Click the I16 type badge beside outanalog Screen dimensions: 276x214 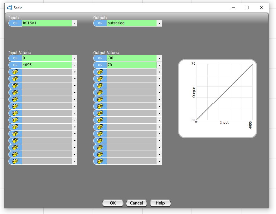pyautogui.click(x=100, y=23)
